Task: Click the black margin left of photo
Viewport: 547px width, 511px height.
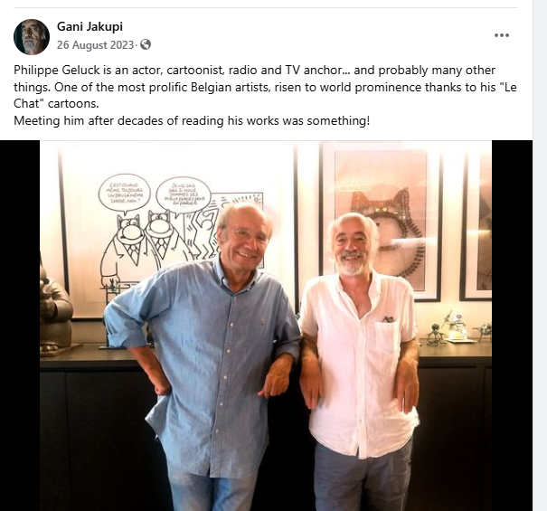Action: click(20, 326)
